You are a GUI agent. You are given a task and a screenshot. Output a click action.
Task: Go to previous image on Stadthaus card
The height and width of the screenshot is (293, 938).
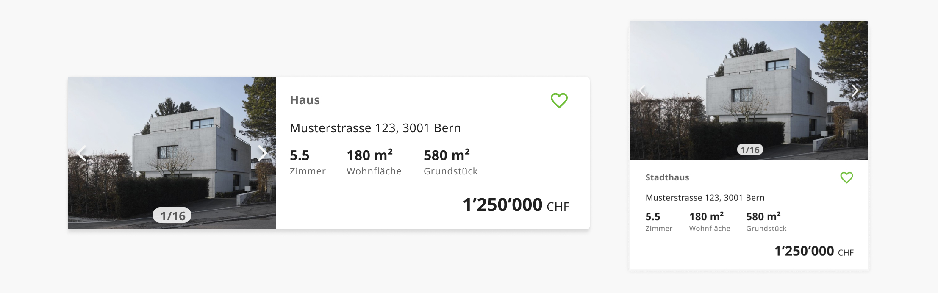pos(643,90)
